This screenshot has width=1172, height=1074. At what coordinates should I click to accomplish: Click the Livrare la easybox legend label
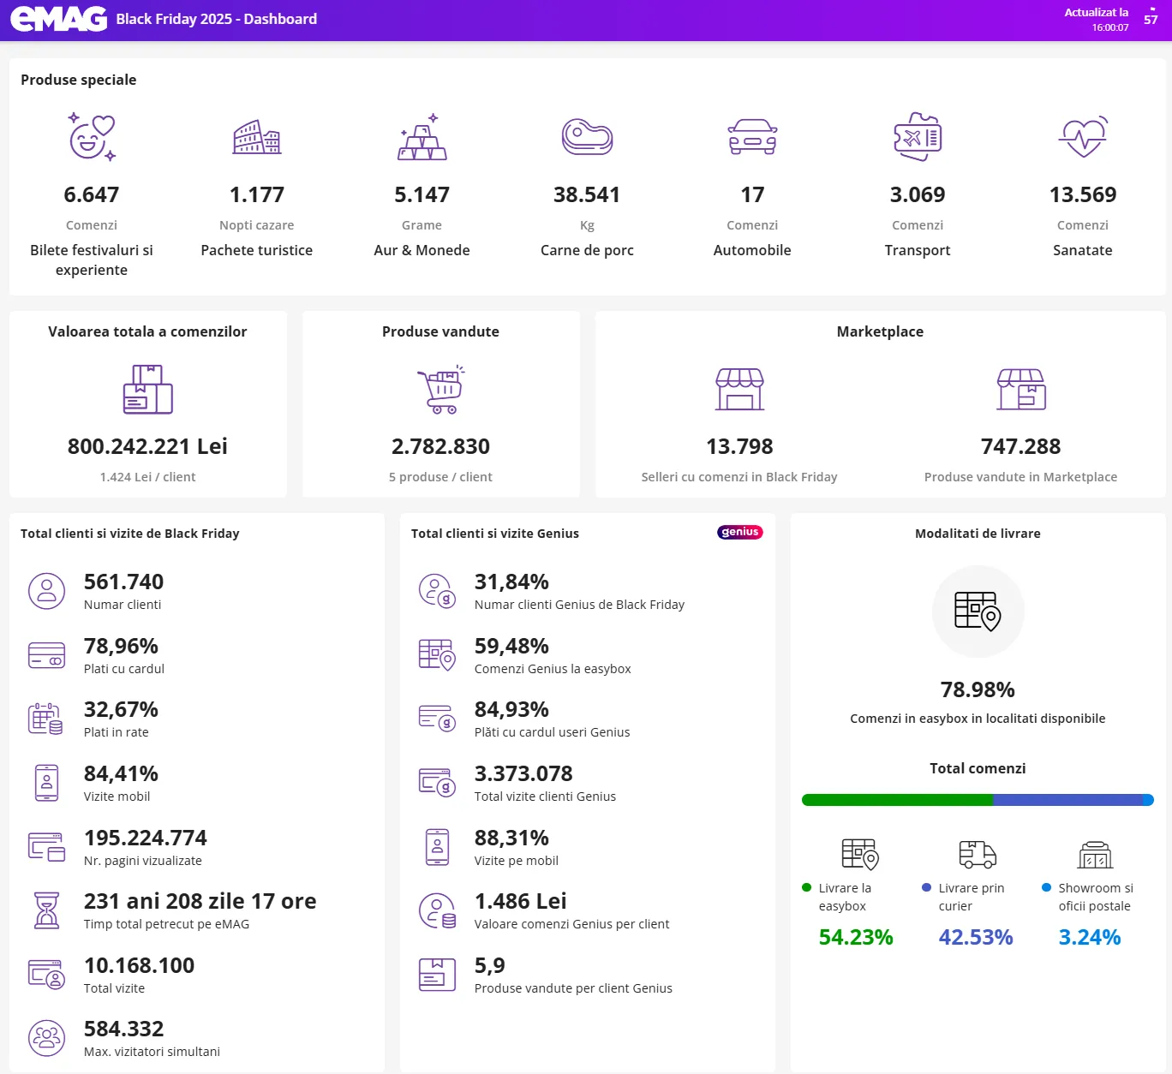tap(844, 897)
